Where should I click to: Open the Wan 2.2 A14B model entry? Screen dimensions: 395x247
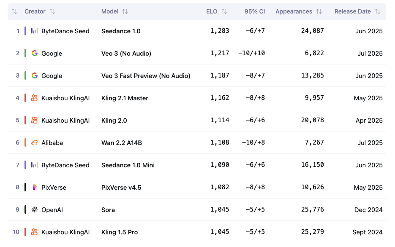(x=122, y=142)
